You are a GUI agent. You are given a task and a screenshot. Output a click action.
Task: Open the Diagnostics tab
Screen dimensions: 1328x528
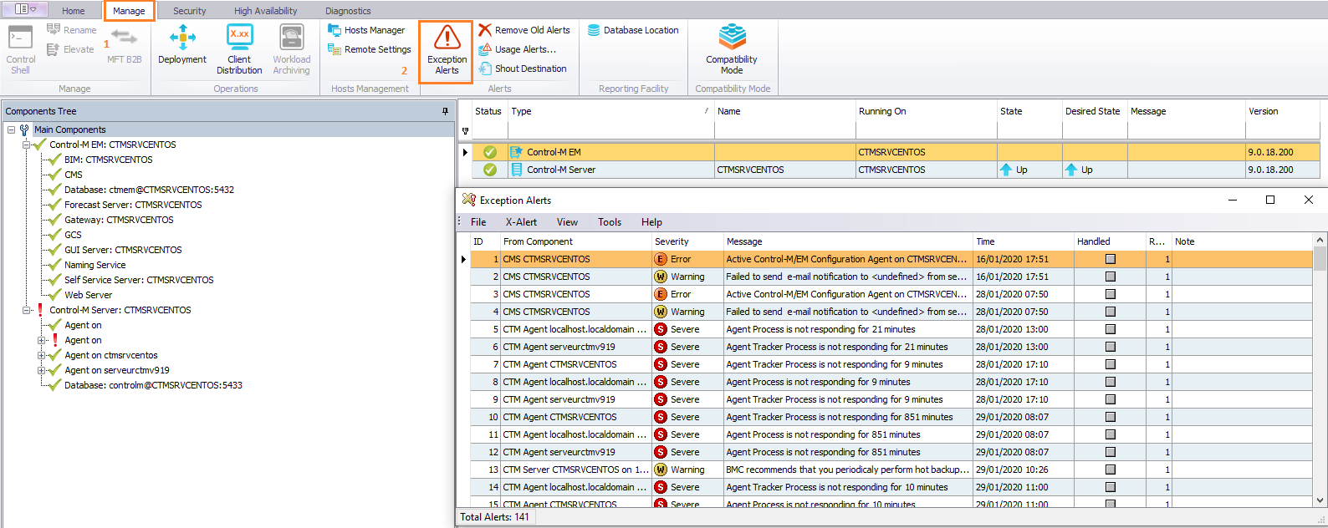348,11
